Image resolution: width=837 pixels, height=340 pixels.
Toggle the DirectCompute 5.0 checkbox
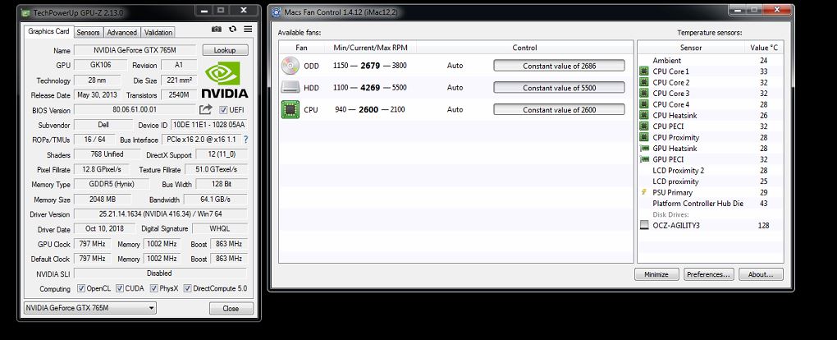[187, 288]
